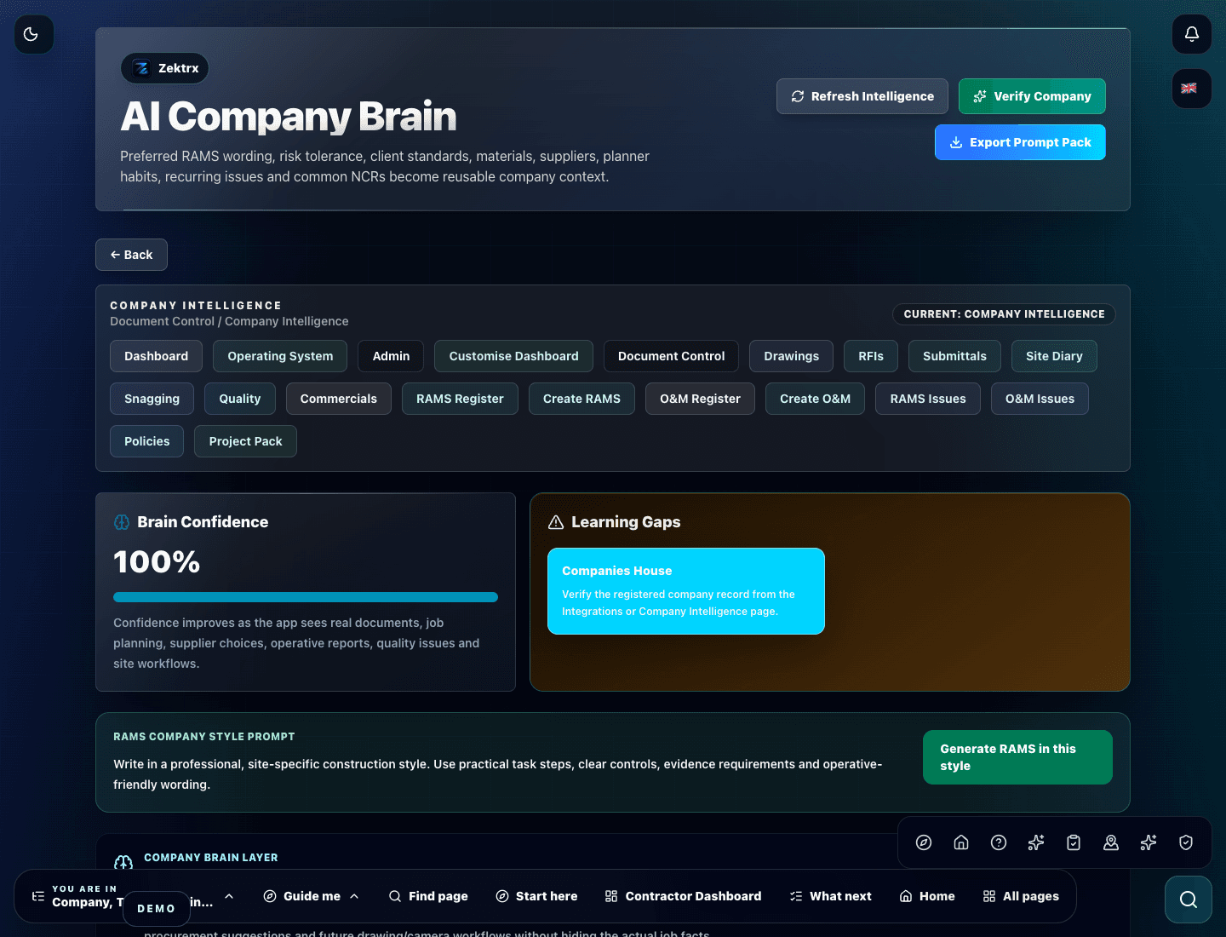The height and width of the screenshot is (937, 1226).
Task: Go back using the Back button
Action: [131, 255]
